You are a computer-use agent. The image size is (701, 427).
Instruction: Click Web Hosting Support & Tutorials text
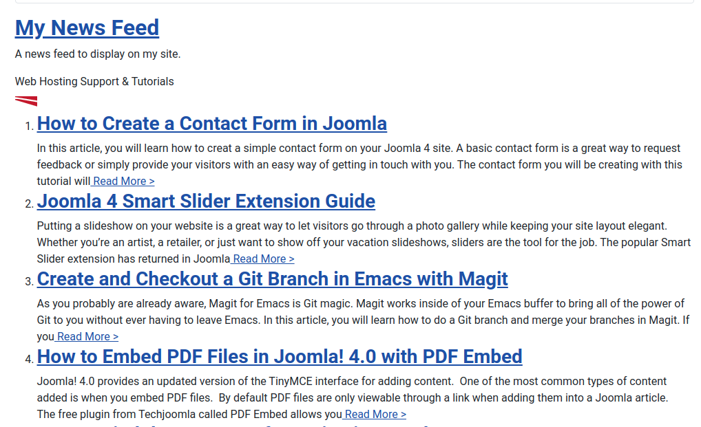click(x=94, y=82)
